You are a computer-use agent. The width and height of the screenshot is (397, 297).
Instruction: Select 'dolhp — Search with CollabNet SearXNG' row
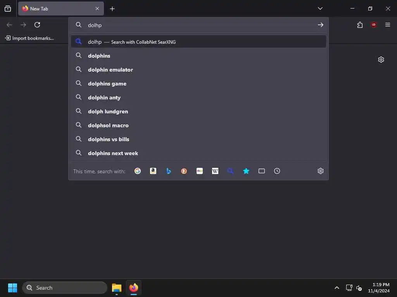(198, 42)
